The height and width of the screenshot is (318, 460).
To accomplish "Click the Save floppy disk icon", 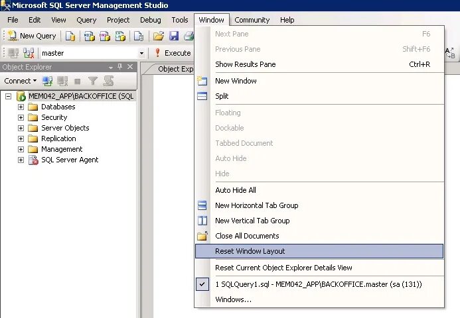I will [174, 36].
